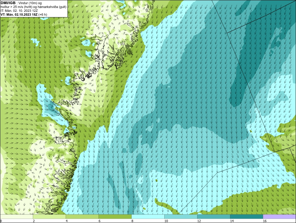The image size is (296, 223).
Task: Click the purple swatch above 16 m/s
Action: (x=279, y=216)
